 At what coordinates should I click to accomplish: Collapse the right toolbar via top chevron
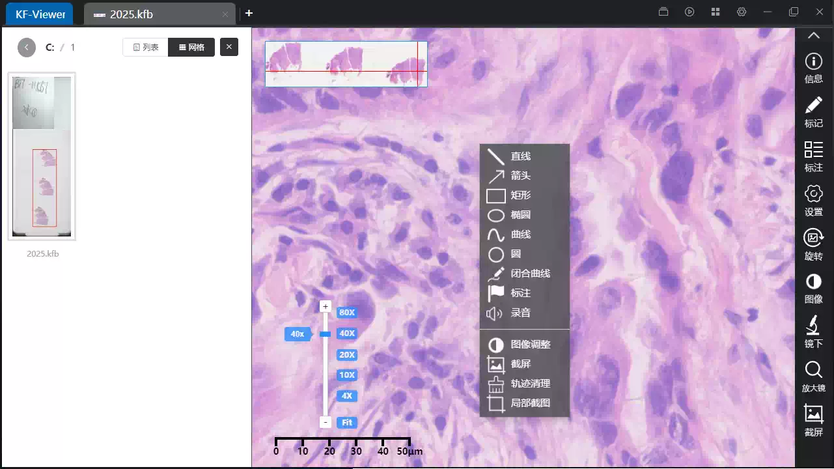[x=813, y=35]
